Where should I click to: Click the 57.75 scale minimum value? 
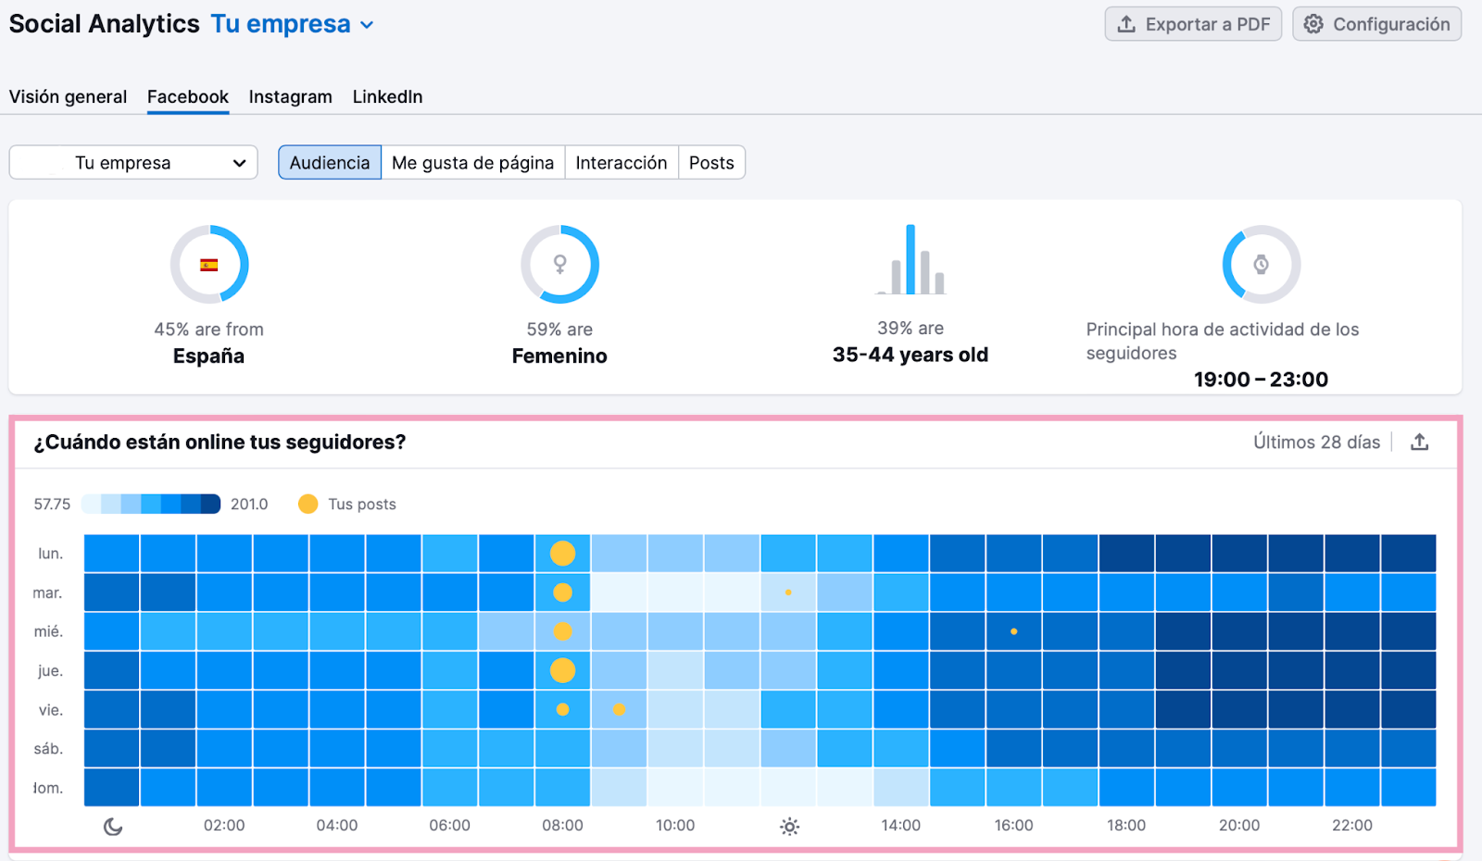52,504
